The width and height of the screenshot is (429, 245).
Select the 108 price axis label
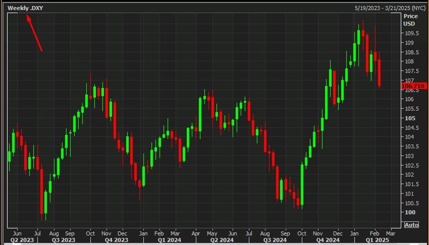pos(409,61)
